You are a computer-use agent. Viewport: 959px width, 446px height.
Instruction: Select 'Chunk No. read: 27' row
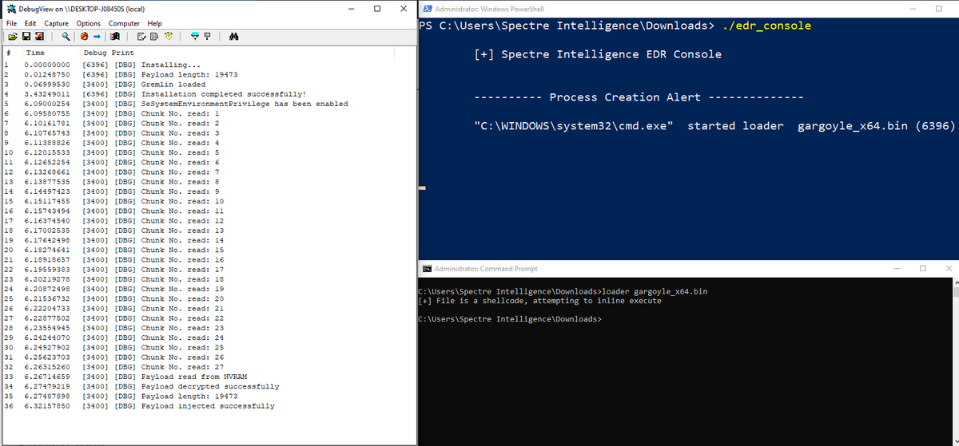click(x=208, y=367)
